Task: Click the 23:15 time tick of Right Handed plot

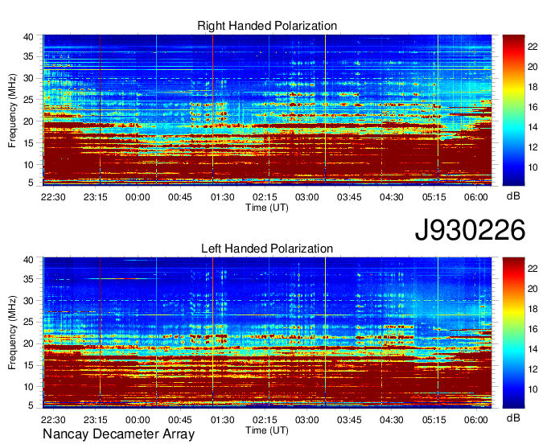Action: pos(95,197)
